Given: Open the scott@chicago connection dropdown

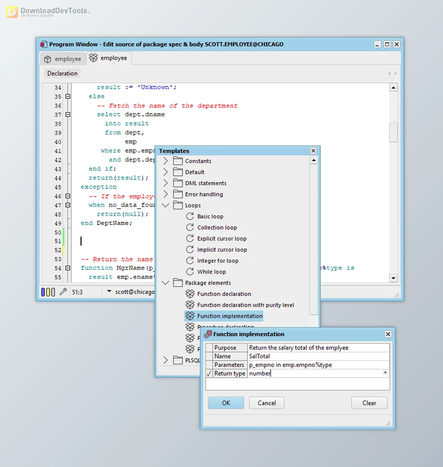Looking at the screenshot, I should pyautogui.click(x=109, y=291).
